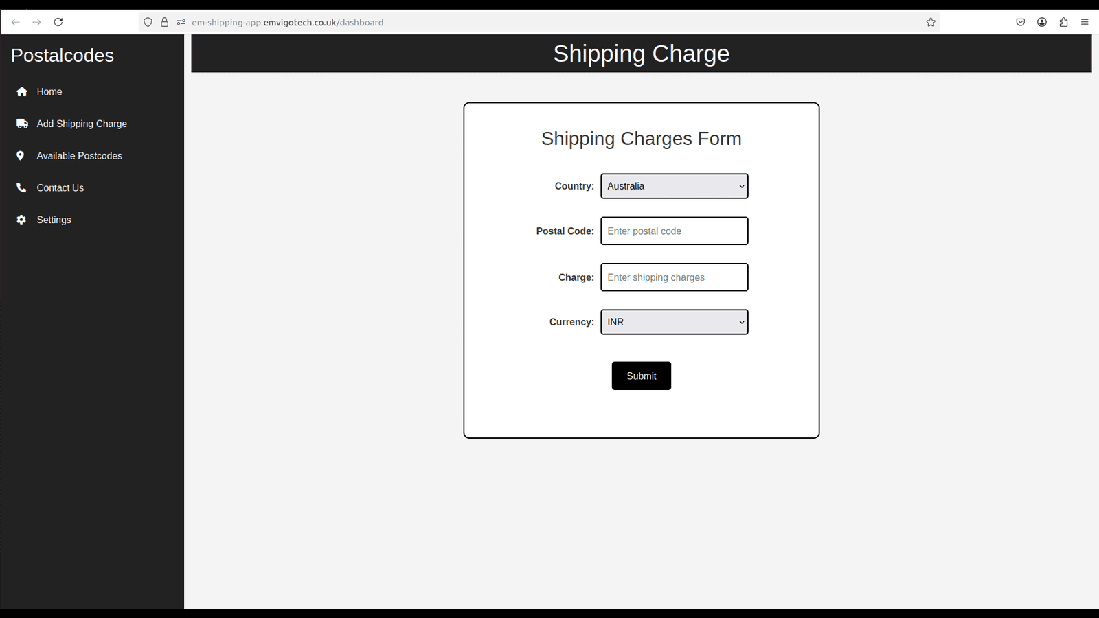Click the location pin icon beside Available Postcodes

click(x=21, y=156)
